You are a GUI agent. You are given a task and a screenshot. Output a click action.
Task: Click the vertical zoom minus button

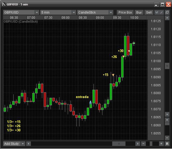coord(167,138)
